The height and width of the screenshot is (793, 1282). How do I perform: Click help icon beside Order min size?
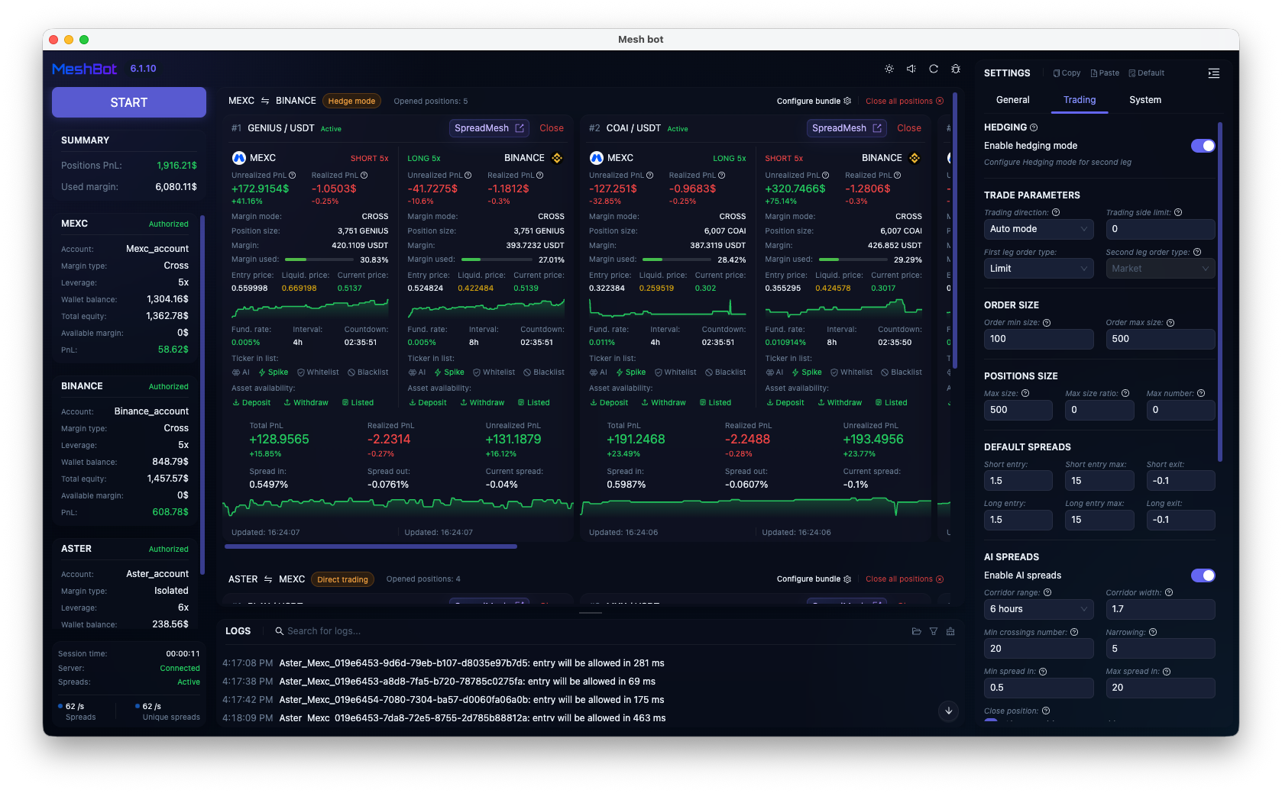click(1047, 323)
